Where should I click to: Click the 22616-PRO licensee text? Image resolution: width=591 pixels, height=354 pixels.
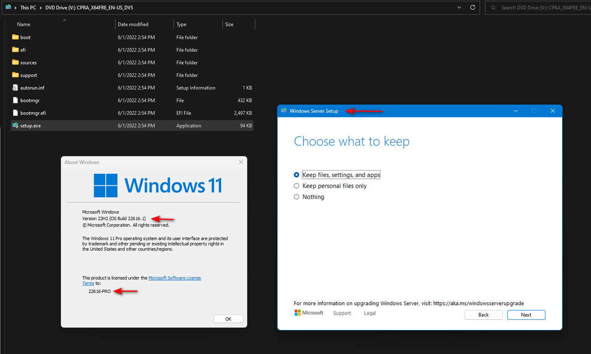(100, 292)
